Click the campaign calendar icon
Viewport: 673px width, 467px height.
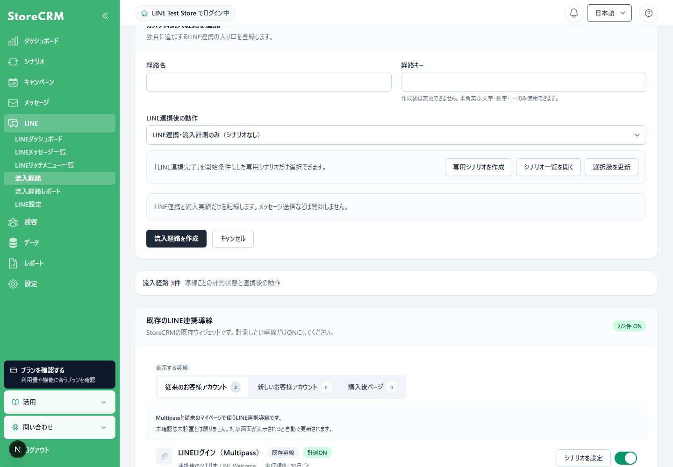pyautogui.click(x=13, y=82)
